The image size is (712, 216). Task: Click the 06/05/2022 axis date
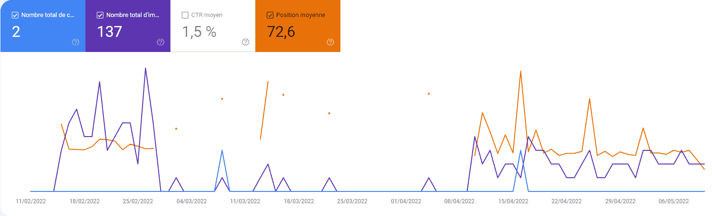(x=674, y=201)
